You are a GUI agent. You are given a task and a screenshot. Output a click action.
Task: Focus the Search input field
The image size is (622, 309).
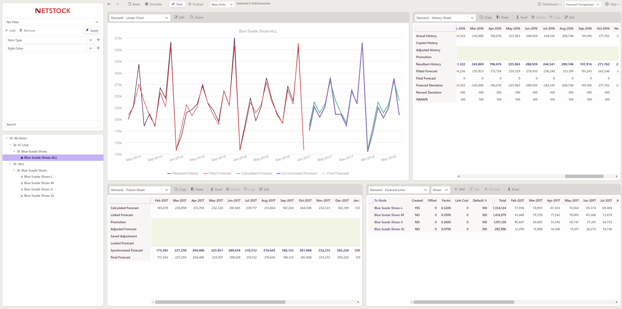click(x=53, y=124)
